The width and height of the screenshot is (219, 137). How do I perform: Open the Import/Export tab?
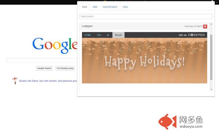coord(110,7)
